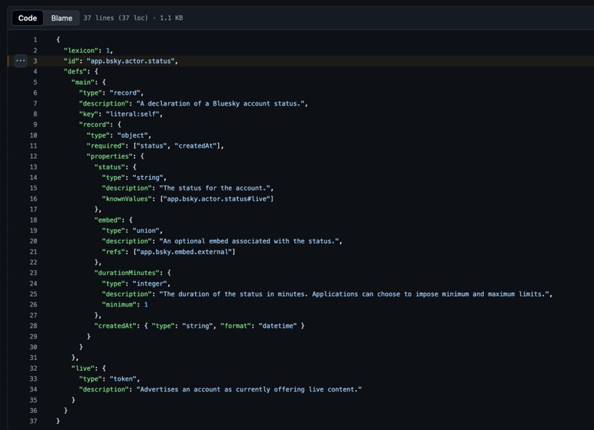Click the "app.bsky.embed.external" ref value

click(184, 252)
